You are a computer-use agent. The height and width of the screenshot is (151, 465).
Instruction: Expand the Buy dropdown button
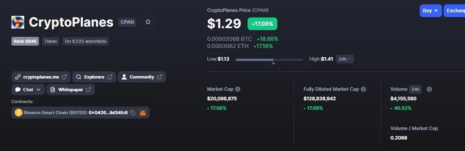pos(430,11)
